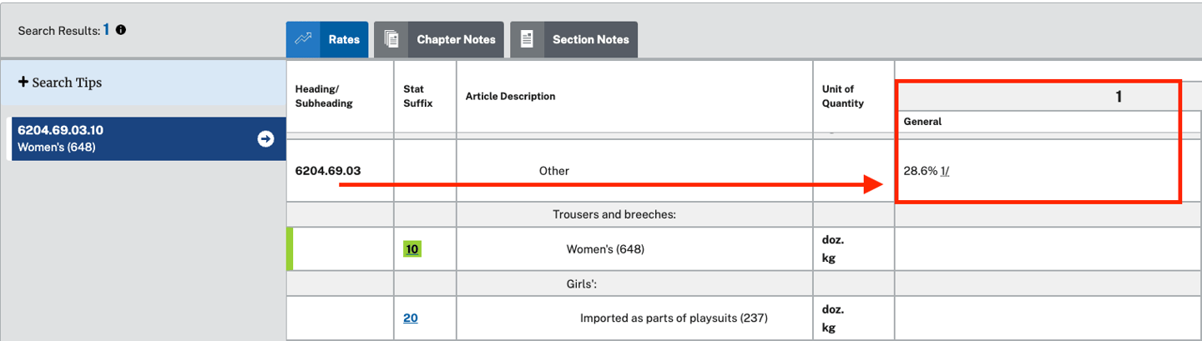Select the 6204.69.03.10 search result title
This screenshot has height=341, width=1202.
click(60, 131)
